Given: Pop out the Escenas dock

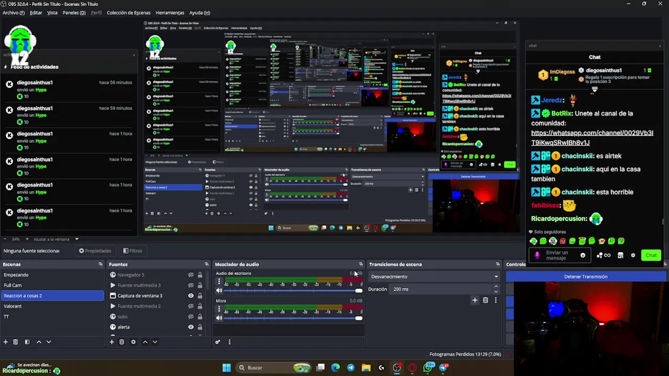Looking at the screenshot, I should tap(100, 264).
